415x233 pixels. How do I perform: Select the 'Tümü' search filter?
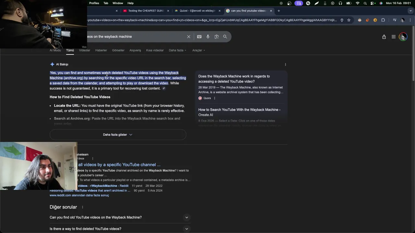pos(70,50)
